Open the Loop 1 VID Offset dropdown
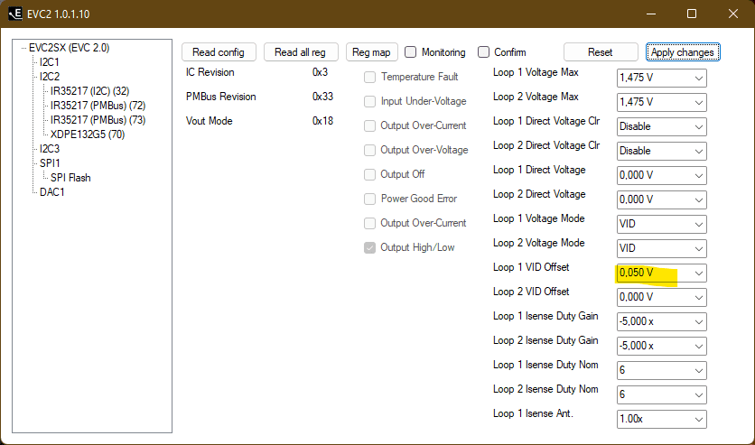Screen dimensions: 755x445 (x=661, y=273)
